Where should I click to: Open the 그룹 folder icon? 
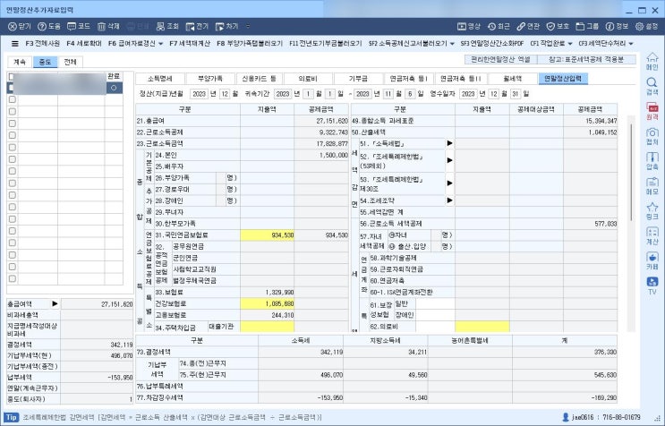587,26
